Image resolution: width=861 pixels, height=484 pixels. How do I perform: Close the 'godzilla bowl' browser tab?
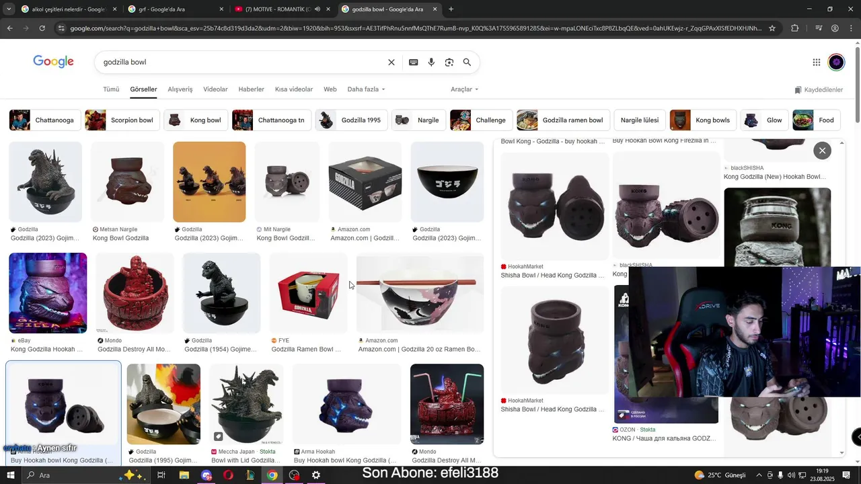pyautogui.click(x=435, y=9)
